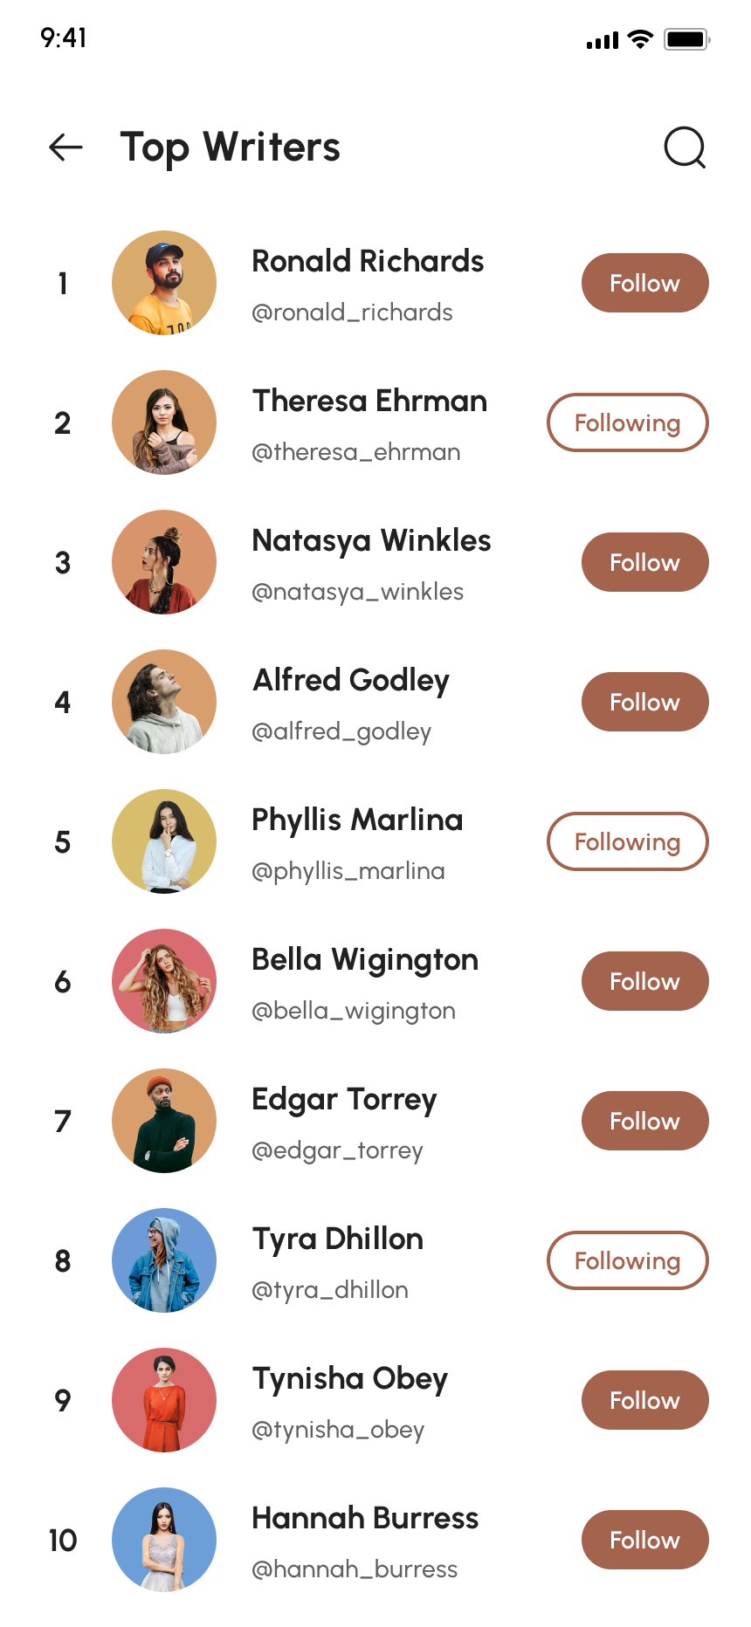Tap the Wi-Fi status icon
This screenshot has width=751, height=1627.
(640, 39)
